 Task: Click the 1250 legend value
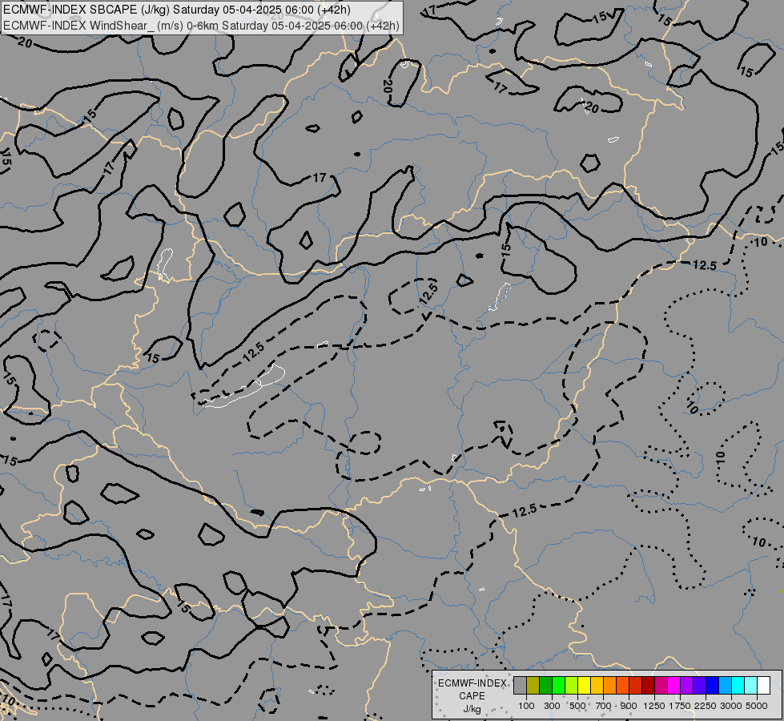(x=654, y=706)
